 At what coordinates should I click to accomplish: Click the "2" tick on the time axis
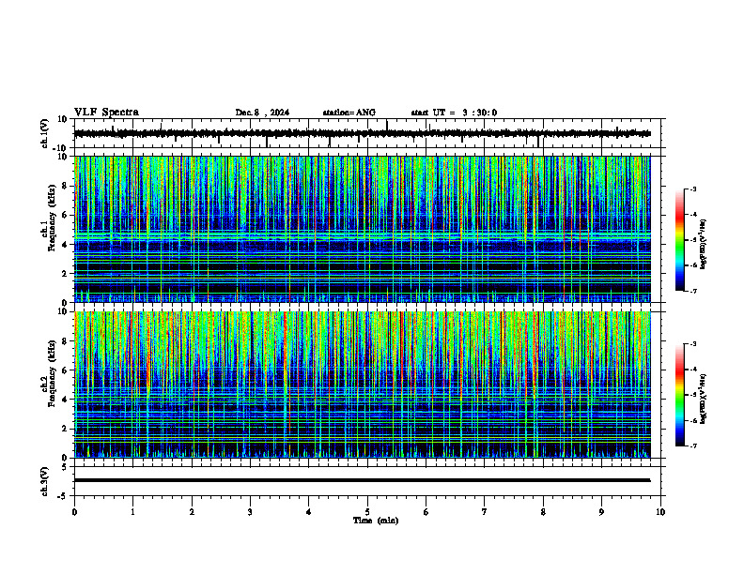click(192, 512)
